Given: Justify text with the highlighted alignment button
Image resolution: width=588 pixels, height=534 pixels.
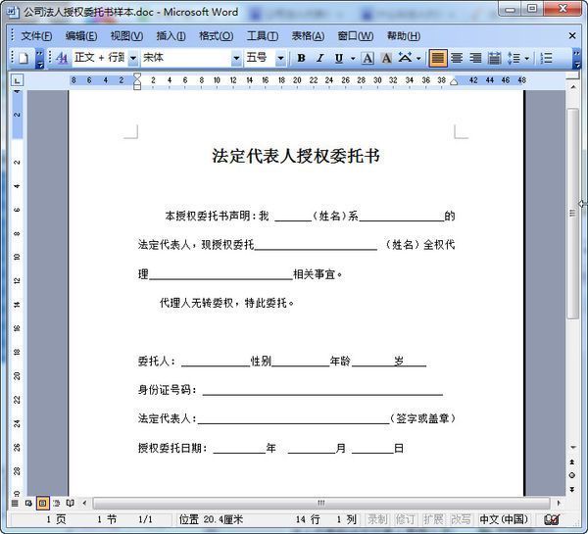Looking at the screenshot, I should [438, 58].
